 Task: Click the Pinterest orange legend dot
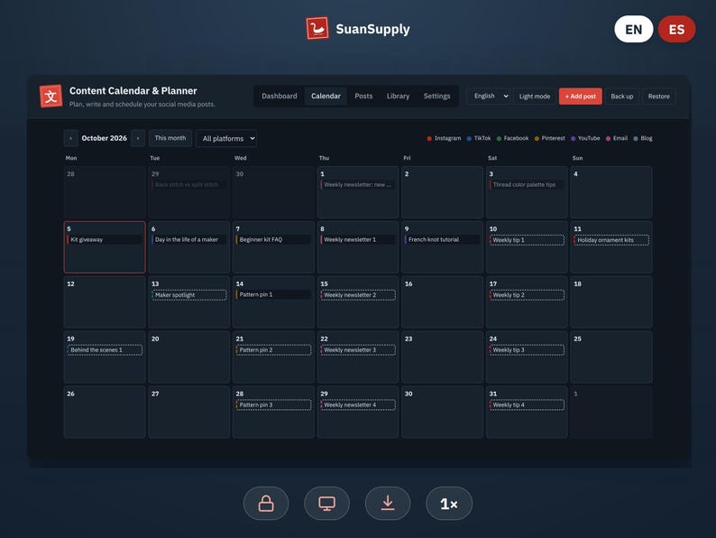click(x=537, y=138)
